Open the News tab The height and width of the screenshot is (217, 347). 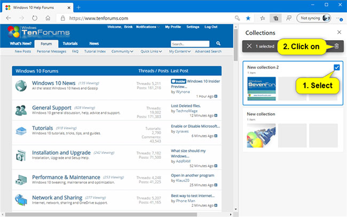tap(94, 43)
